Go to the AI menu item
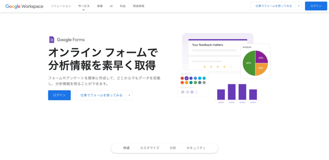329x160 pixels. coord(111,6)
